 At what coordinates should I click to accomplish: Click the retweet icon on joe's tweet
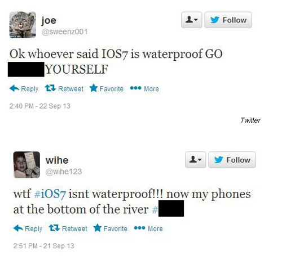pos(50,88)
